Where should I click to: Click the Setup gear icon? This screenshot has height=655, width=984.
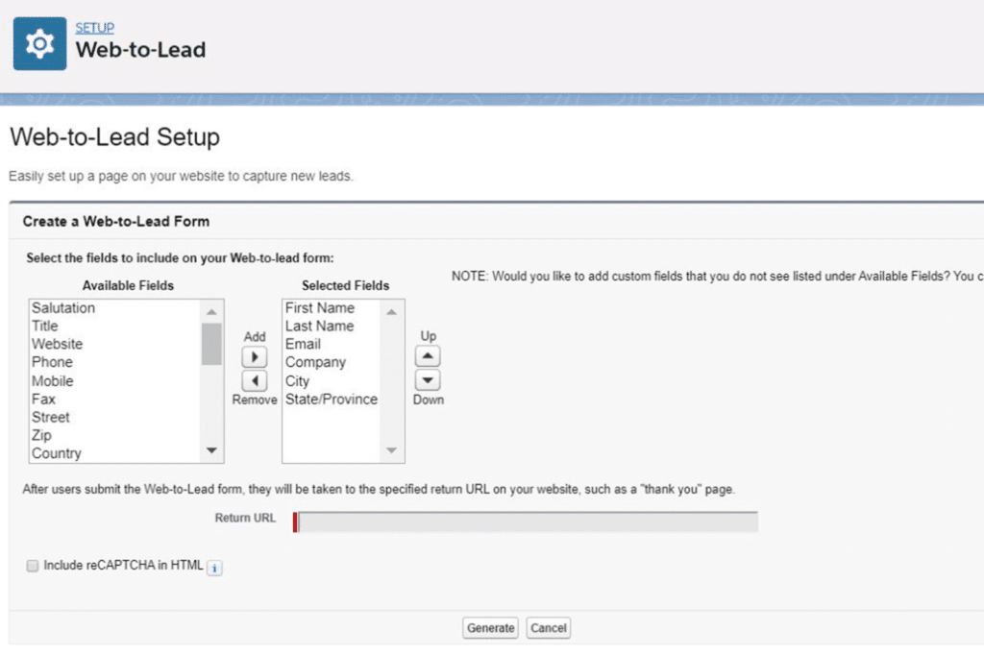coord(40,43)
